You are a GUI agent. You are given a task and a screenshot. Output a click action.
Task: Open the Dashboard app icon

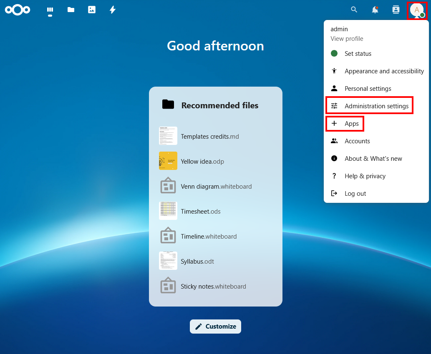tap(50, 10)
